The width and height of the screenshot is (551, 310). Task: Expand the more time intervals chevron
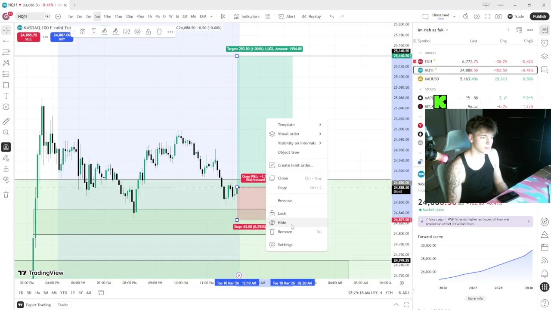coord(211,16)
